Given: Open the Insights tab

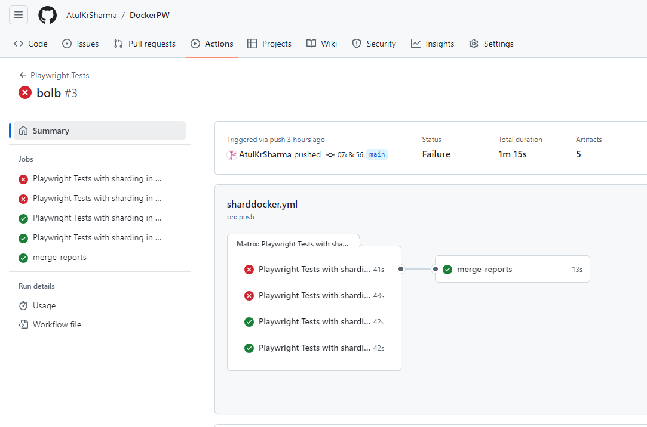Looking at the screenshot, I should 432,43.
